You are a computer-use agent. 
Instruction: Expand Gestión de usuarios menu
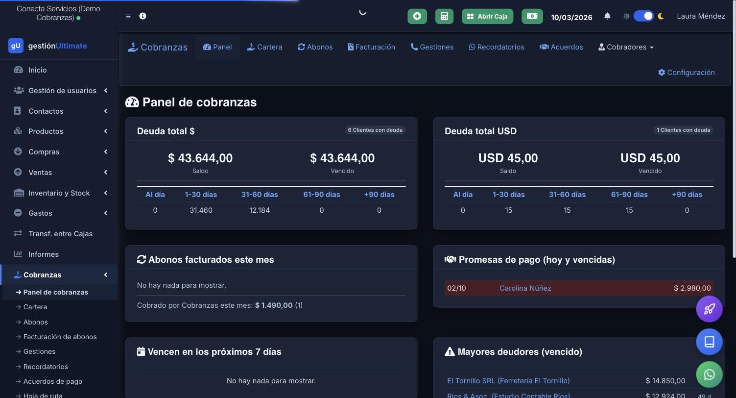coord(59,91)
